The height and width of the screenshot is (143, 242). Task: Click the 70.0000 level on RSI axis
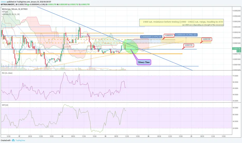click(x=235, y=76)
